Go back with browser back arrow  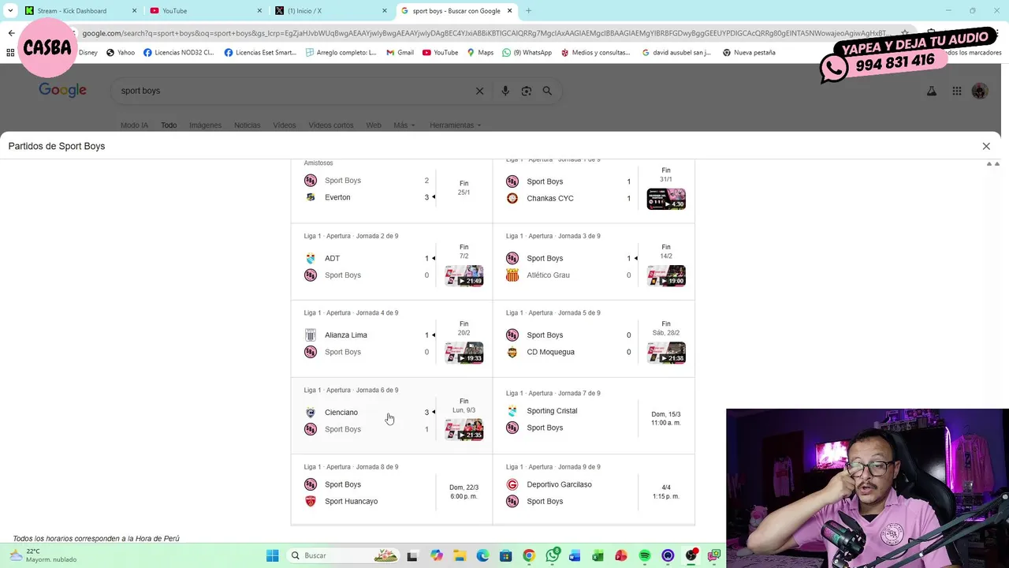(x=11, y=33)
